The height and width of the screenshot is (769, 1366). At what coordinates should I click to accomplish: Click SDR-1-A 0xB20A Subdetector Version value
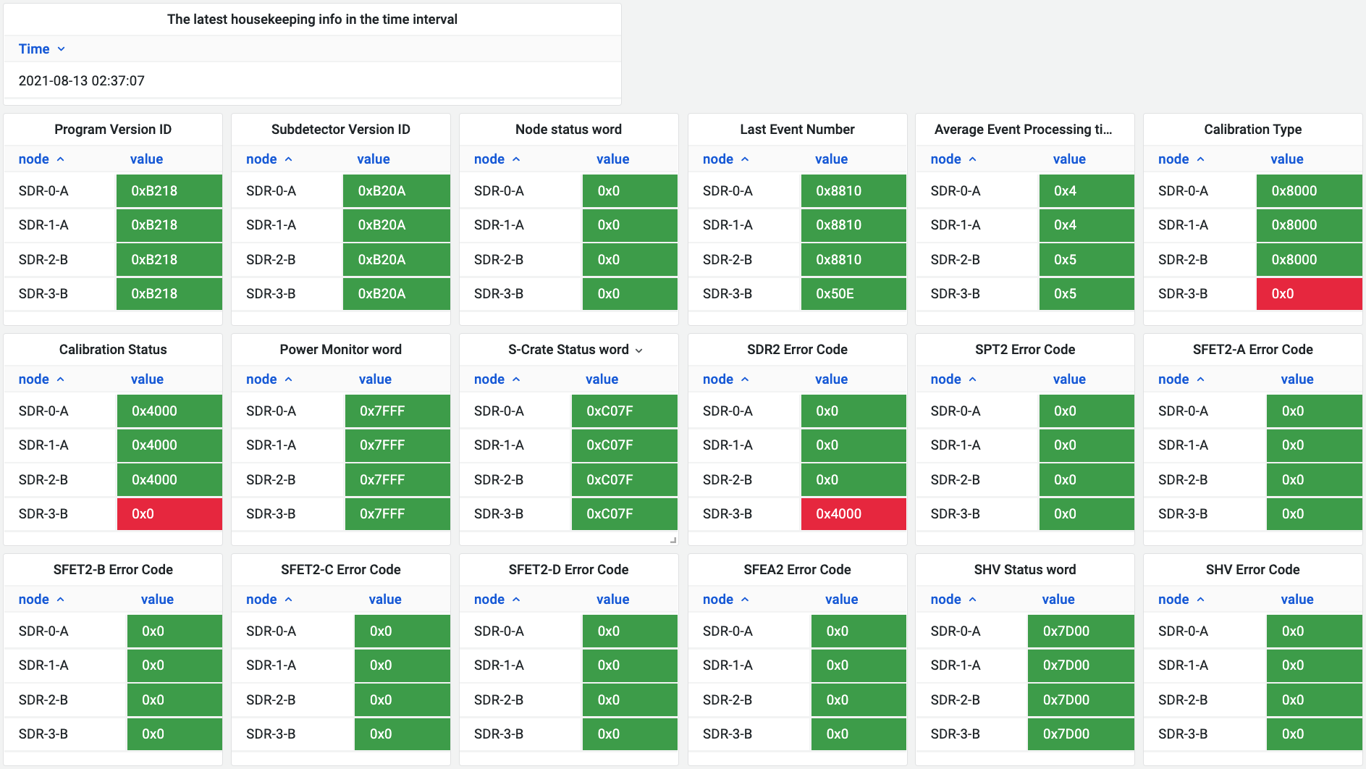coord(397,225)
